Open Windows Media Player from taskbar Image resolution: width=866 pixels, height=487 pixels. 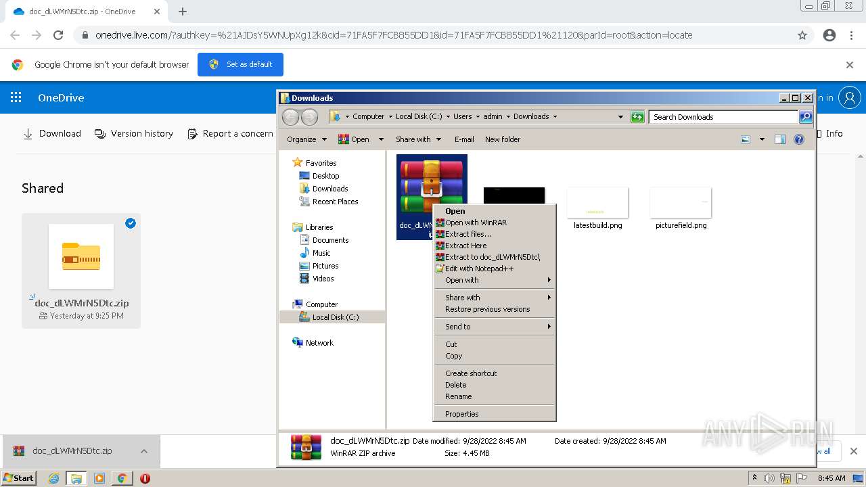[99, 478]
